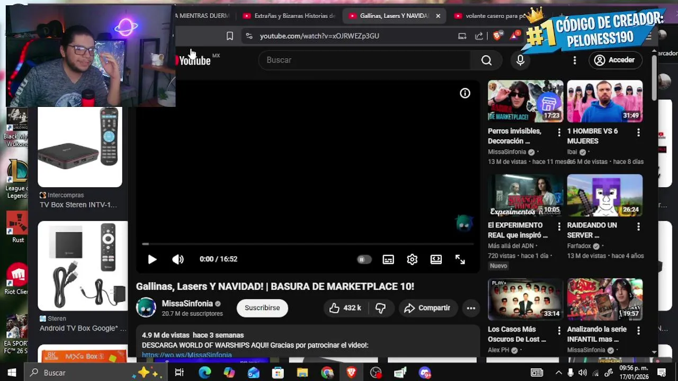678x381 pixels.
Task: Open Analizando la serie INFANTIL thumbnail
Action: (605, 300)
